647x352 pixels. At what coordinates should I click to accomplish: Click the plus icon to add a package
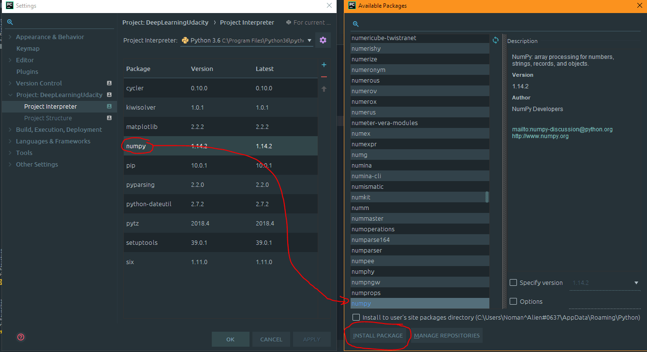pyautogui.click(x=324, y=65)
